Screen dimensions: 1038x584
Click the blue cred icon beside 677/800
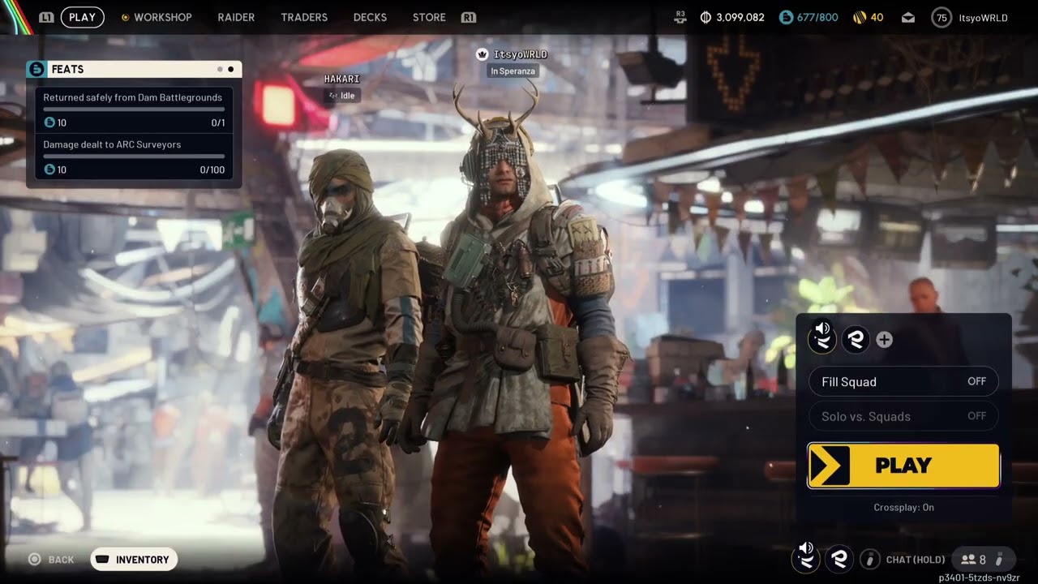pyautogui.click(x=785, y=17)
